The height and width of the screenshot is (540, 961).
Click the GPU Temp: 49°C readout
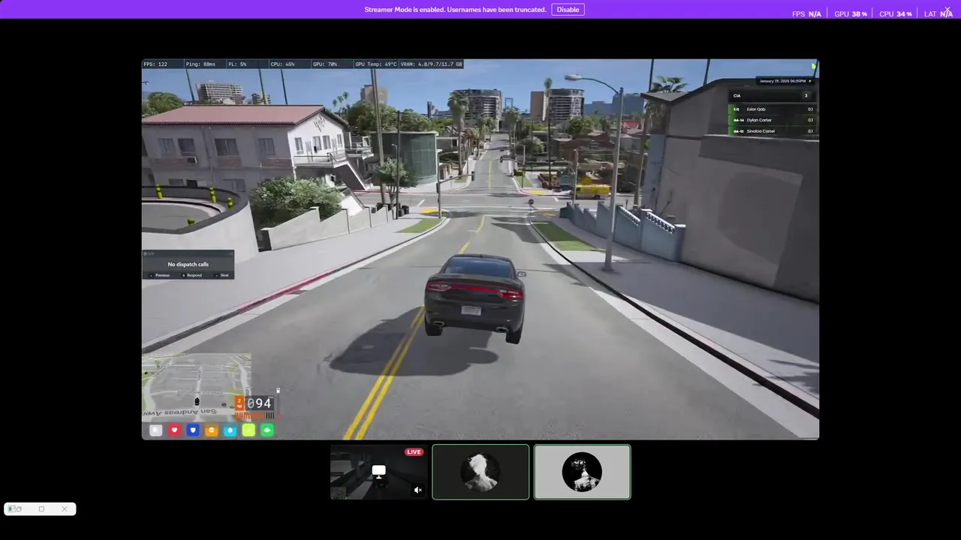click(376, 64)
